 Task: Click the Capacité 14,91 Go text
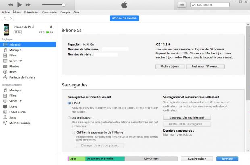coord(81,44)
